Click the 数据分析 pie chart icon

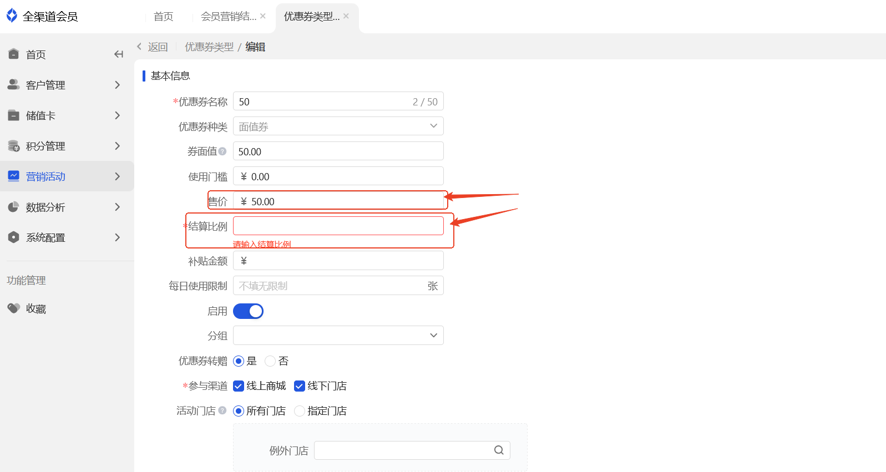(x=14, y=207)
